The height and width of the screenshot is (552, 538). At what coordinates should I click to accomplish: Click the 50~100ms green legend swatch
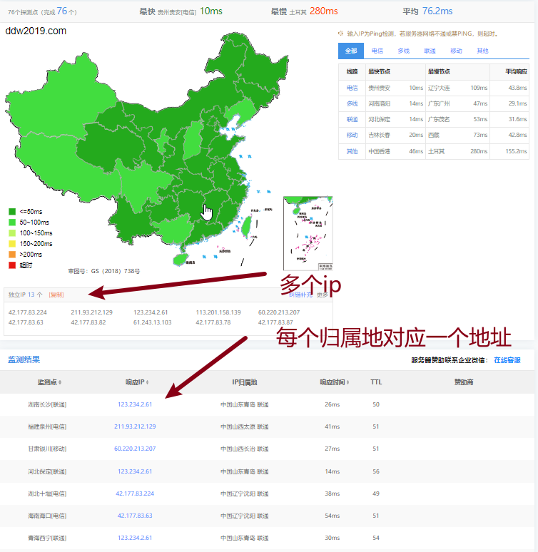pos(12,222)
